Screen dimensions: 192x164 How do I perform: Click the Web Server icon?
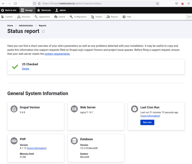click(74, 109)
